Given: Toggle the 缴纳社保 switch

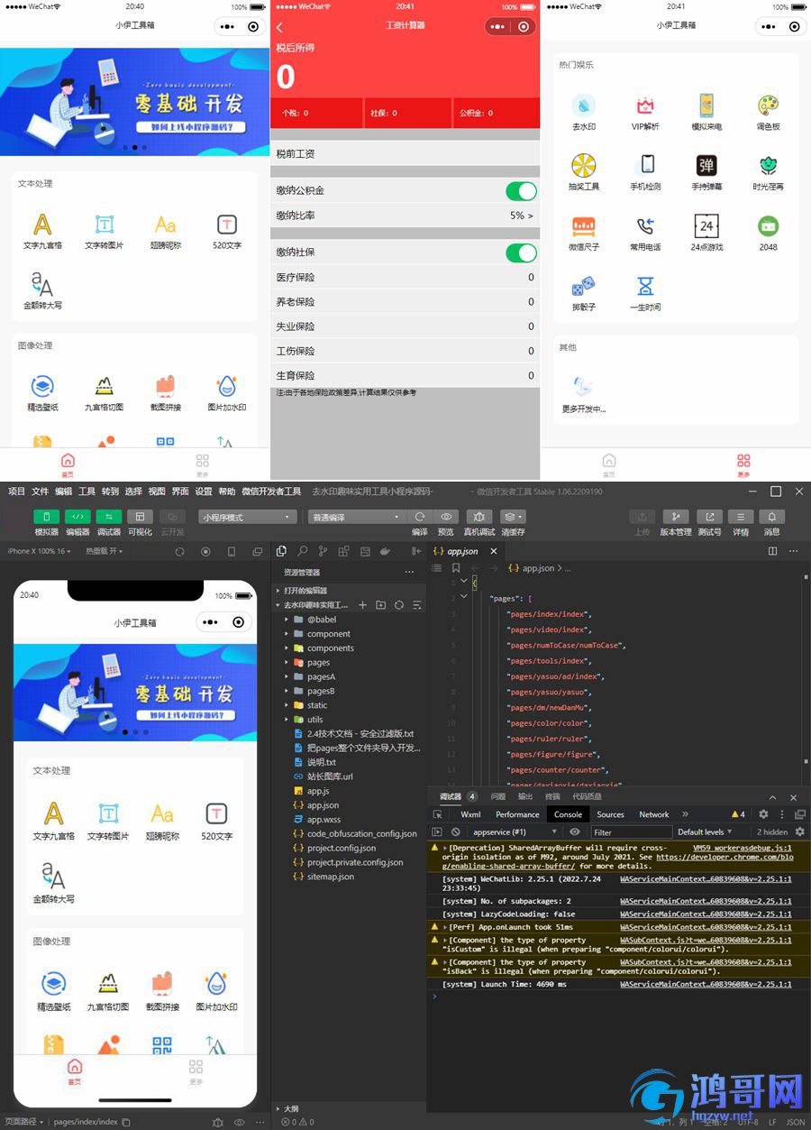Looking at the screenshot, I should [x=521, y=253].
